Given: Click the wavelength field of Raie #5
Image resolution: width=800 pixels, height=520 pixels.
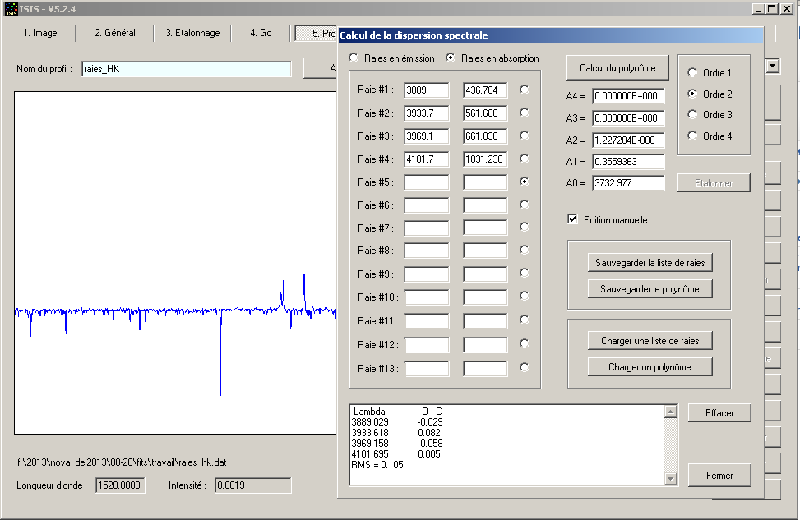Looking at the screenshot, I should [x=425, y=182].
